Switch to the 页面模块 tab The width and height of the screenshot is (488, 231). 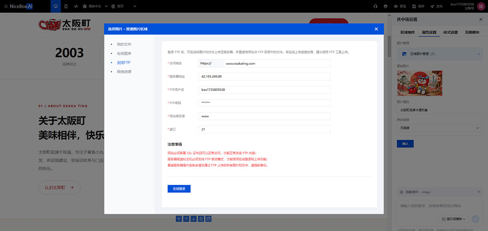(x=472, y=33)
